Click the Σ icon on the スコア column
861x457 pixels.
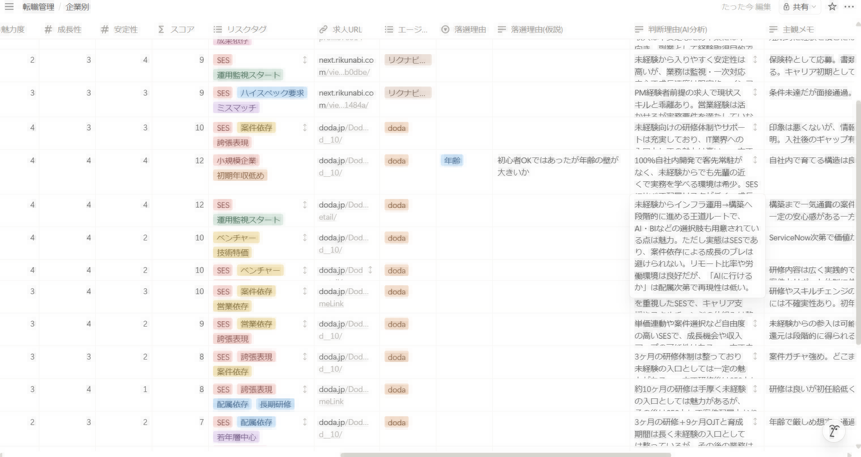(160, 29)
